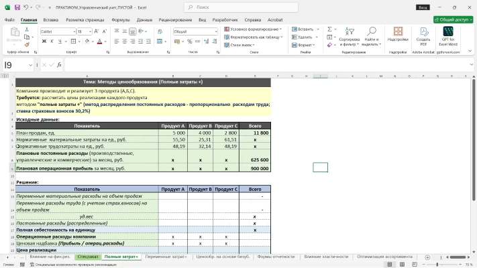
Task: Click the Cut scissors icon
Action: tap(27, 29)
